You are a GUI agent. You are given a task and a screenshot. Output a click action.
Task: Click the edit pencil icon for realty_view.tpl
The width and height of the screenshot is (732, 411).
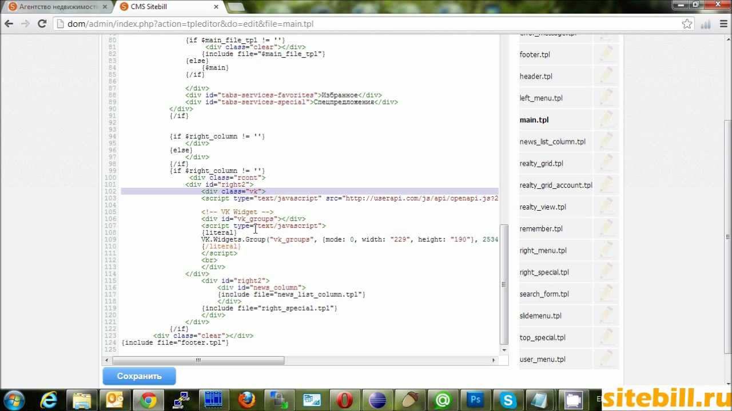606,207
